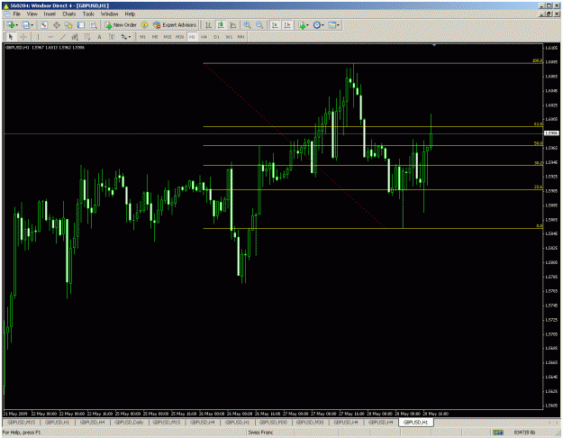Expand the New Chart dropdown arrow
The width and height of the screenshot is (563, 438).
[x=17, y=25]
